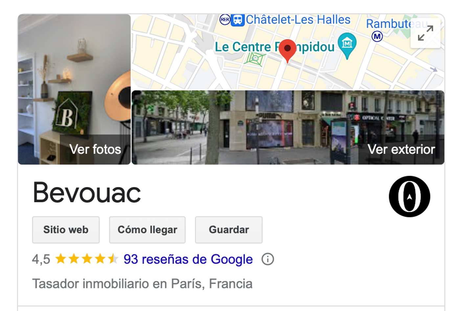The height and width of the screenshot is (311, 460).
Task: Click the Rambuteau map label
Action: [397, 24]
